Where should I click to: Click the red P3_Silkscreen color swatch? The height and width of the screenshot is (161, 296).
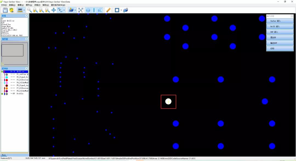click(x=7, y=80)
